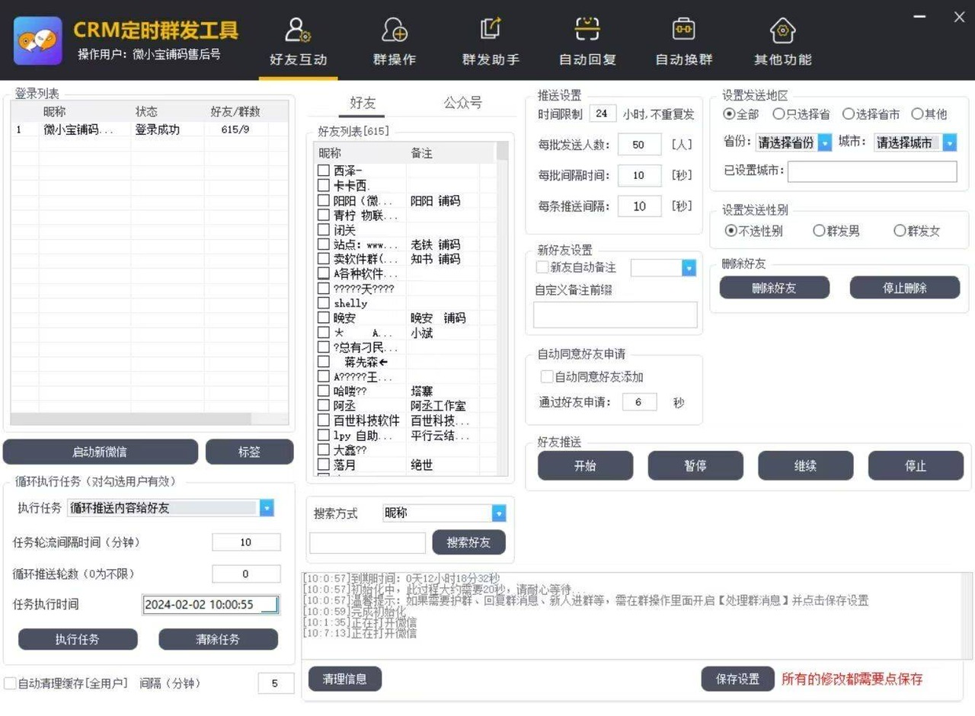Click the 保存设置 button
The width and height of the screenshot is (975, 716).
pos(737,679)
